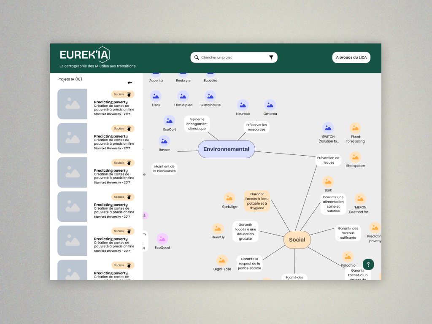Focus the Chercher un projet search field
The height and width of the screenshot is (324, 432).
(x=234, y=57)
